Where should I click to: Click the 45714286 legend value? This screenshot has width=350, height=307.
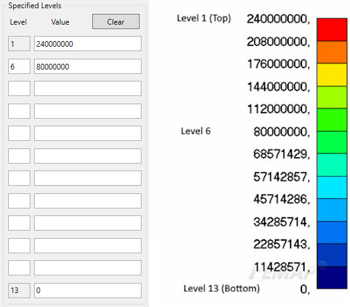click(282, 199)
